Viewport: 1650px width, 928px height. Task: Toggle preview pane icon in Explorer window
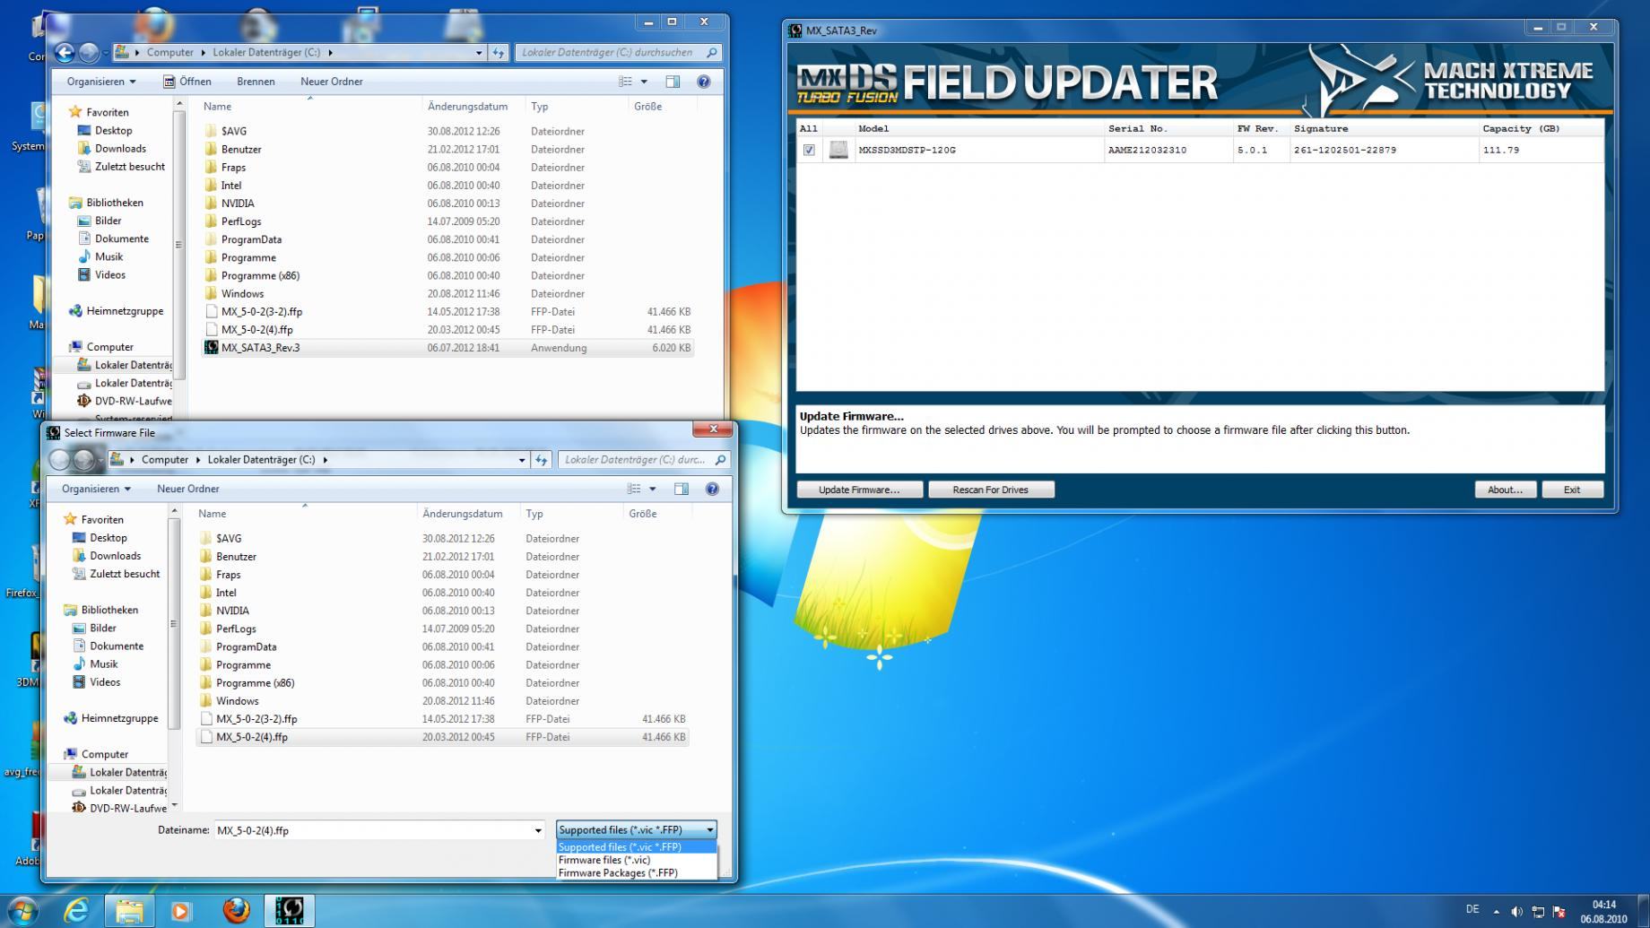click(x=673, y=82)
